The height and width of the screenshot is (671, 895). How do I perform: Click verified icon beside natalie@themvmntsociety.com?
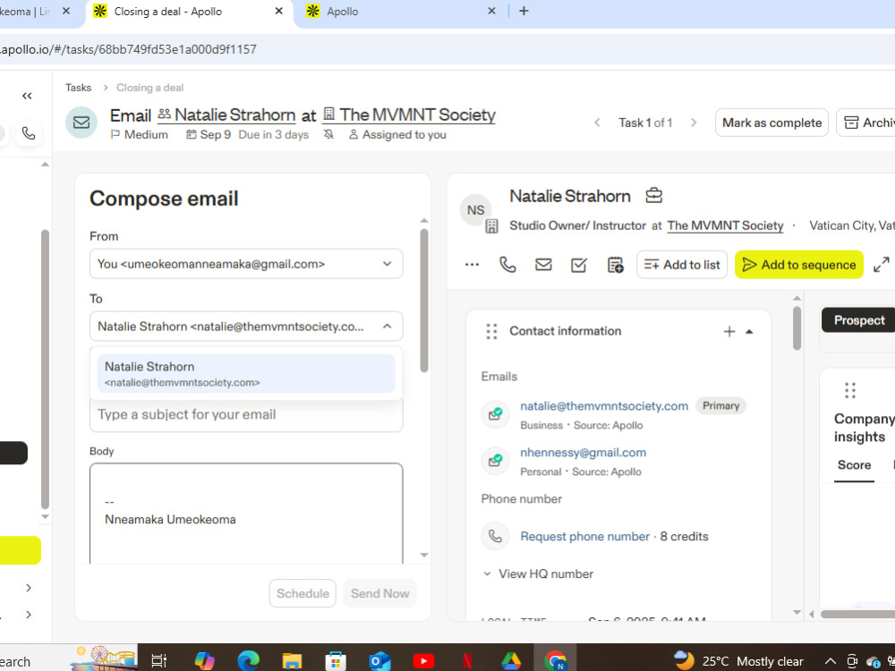(x=495, y=413)
